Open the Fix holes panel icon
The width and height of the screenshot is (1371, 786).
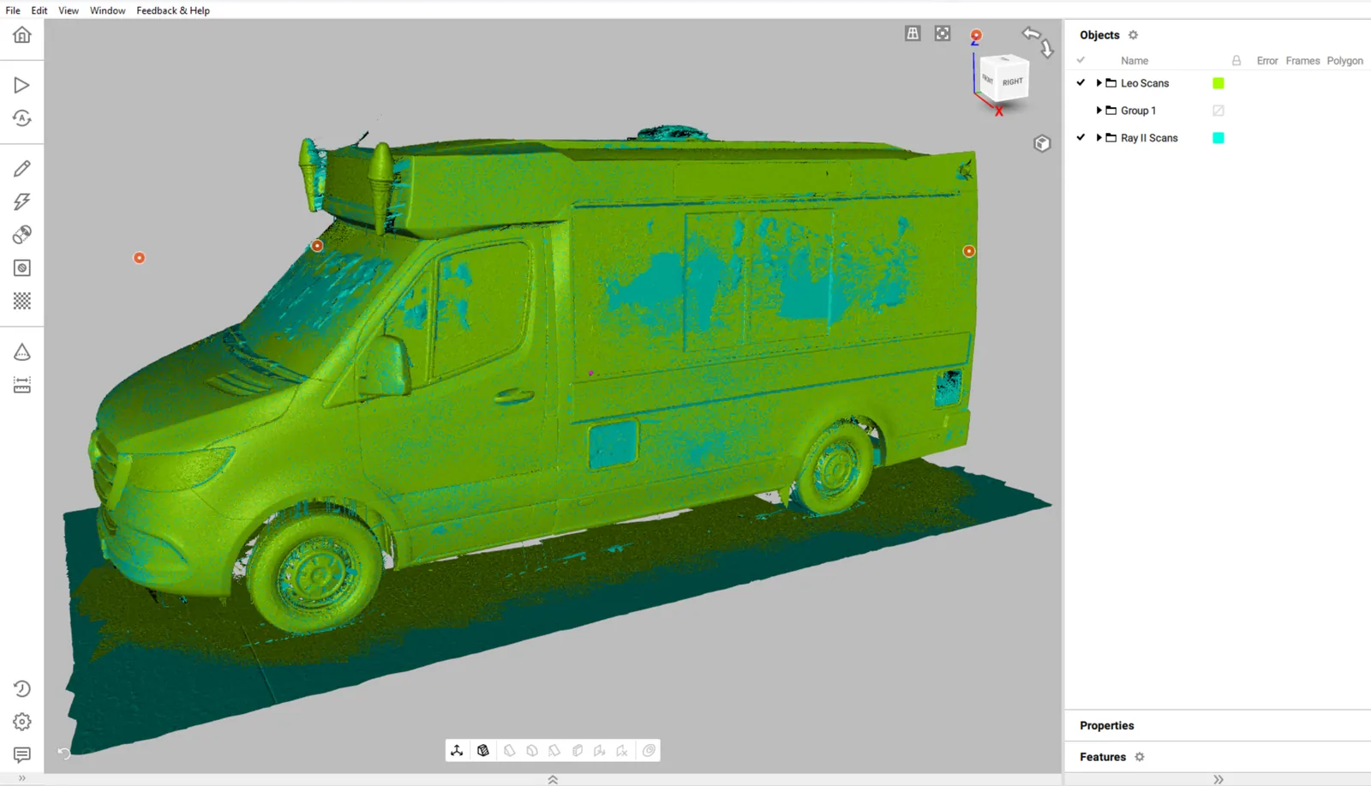(x=22, y=268)
